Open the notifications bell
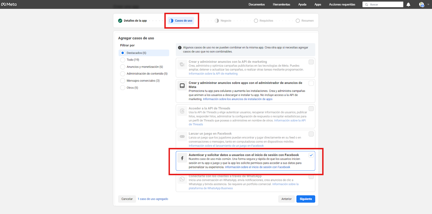Viewport: 432px width, 214px height. pyautogui.click(x=408, y=5)
